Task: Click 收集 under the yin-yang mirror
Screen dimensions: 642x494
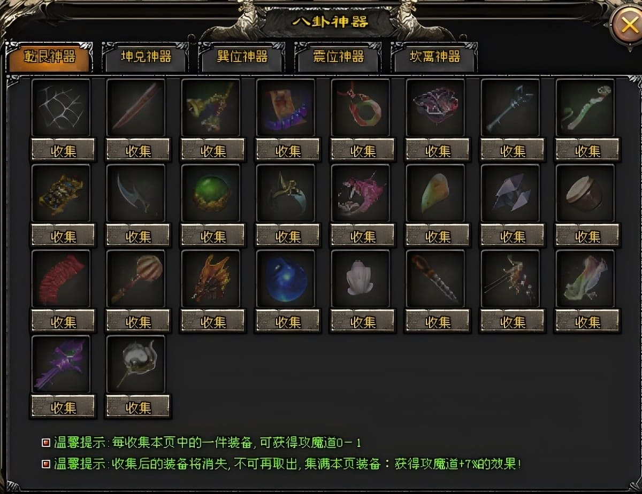Action: coord(138,407)
